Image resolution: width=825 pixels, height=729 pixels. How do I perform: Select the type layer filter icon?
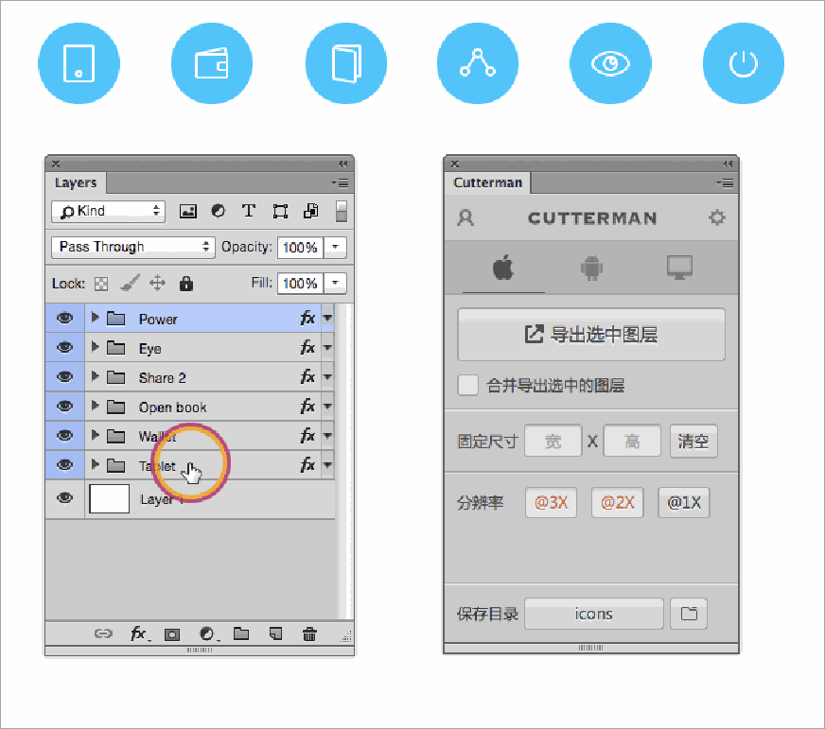coord(249,211)
